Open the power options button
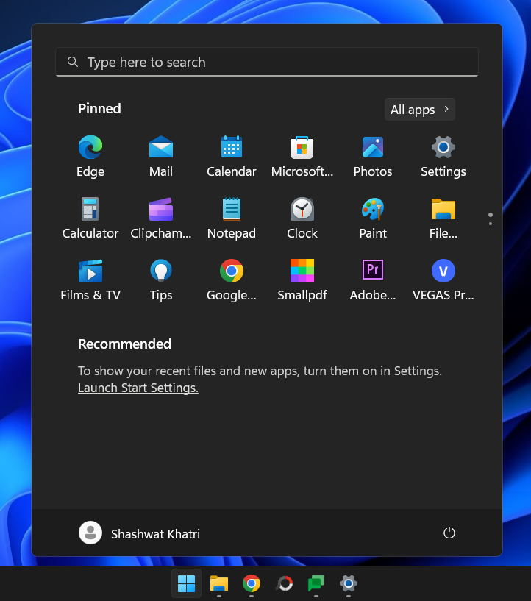 click(x=449, y=533)
